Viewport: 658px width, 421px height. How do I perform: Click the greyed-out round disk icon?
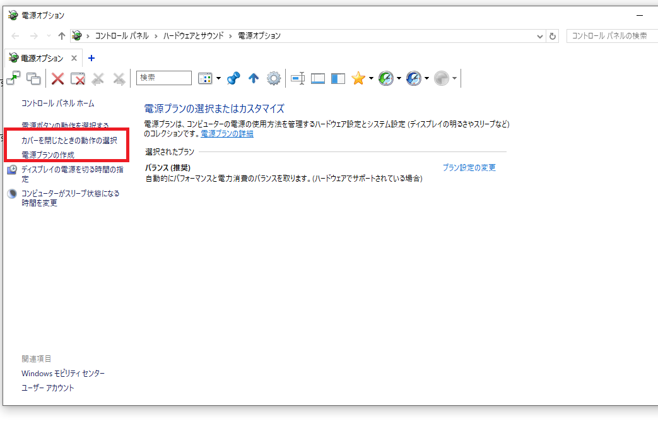pos(442,78)
